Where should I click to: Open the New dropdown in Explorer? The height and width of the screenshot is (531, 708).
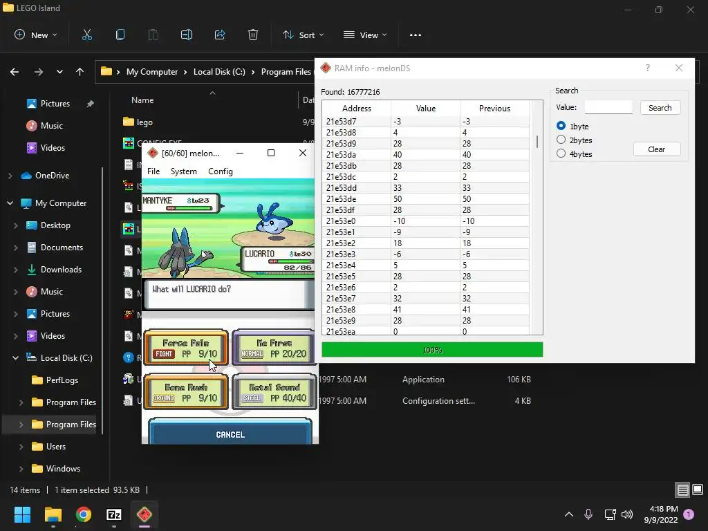pyautogui.click(x=36, y=35)
